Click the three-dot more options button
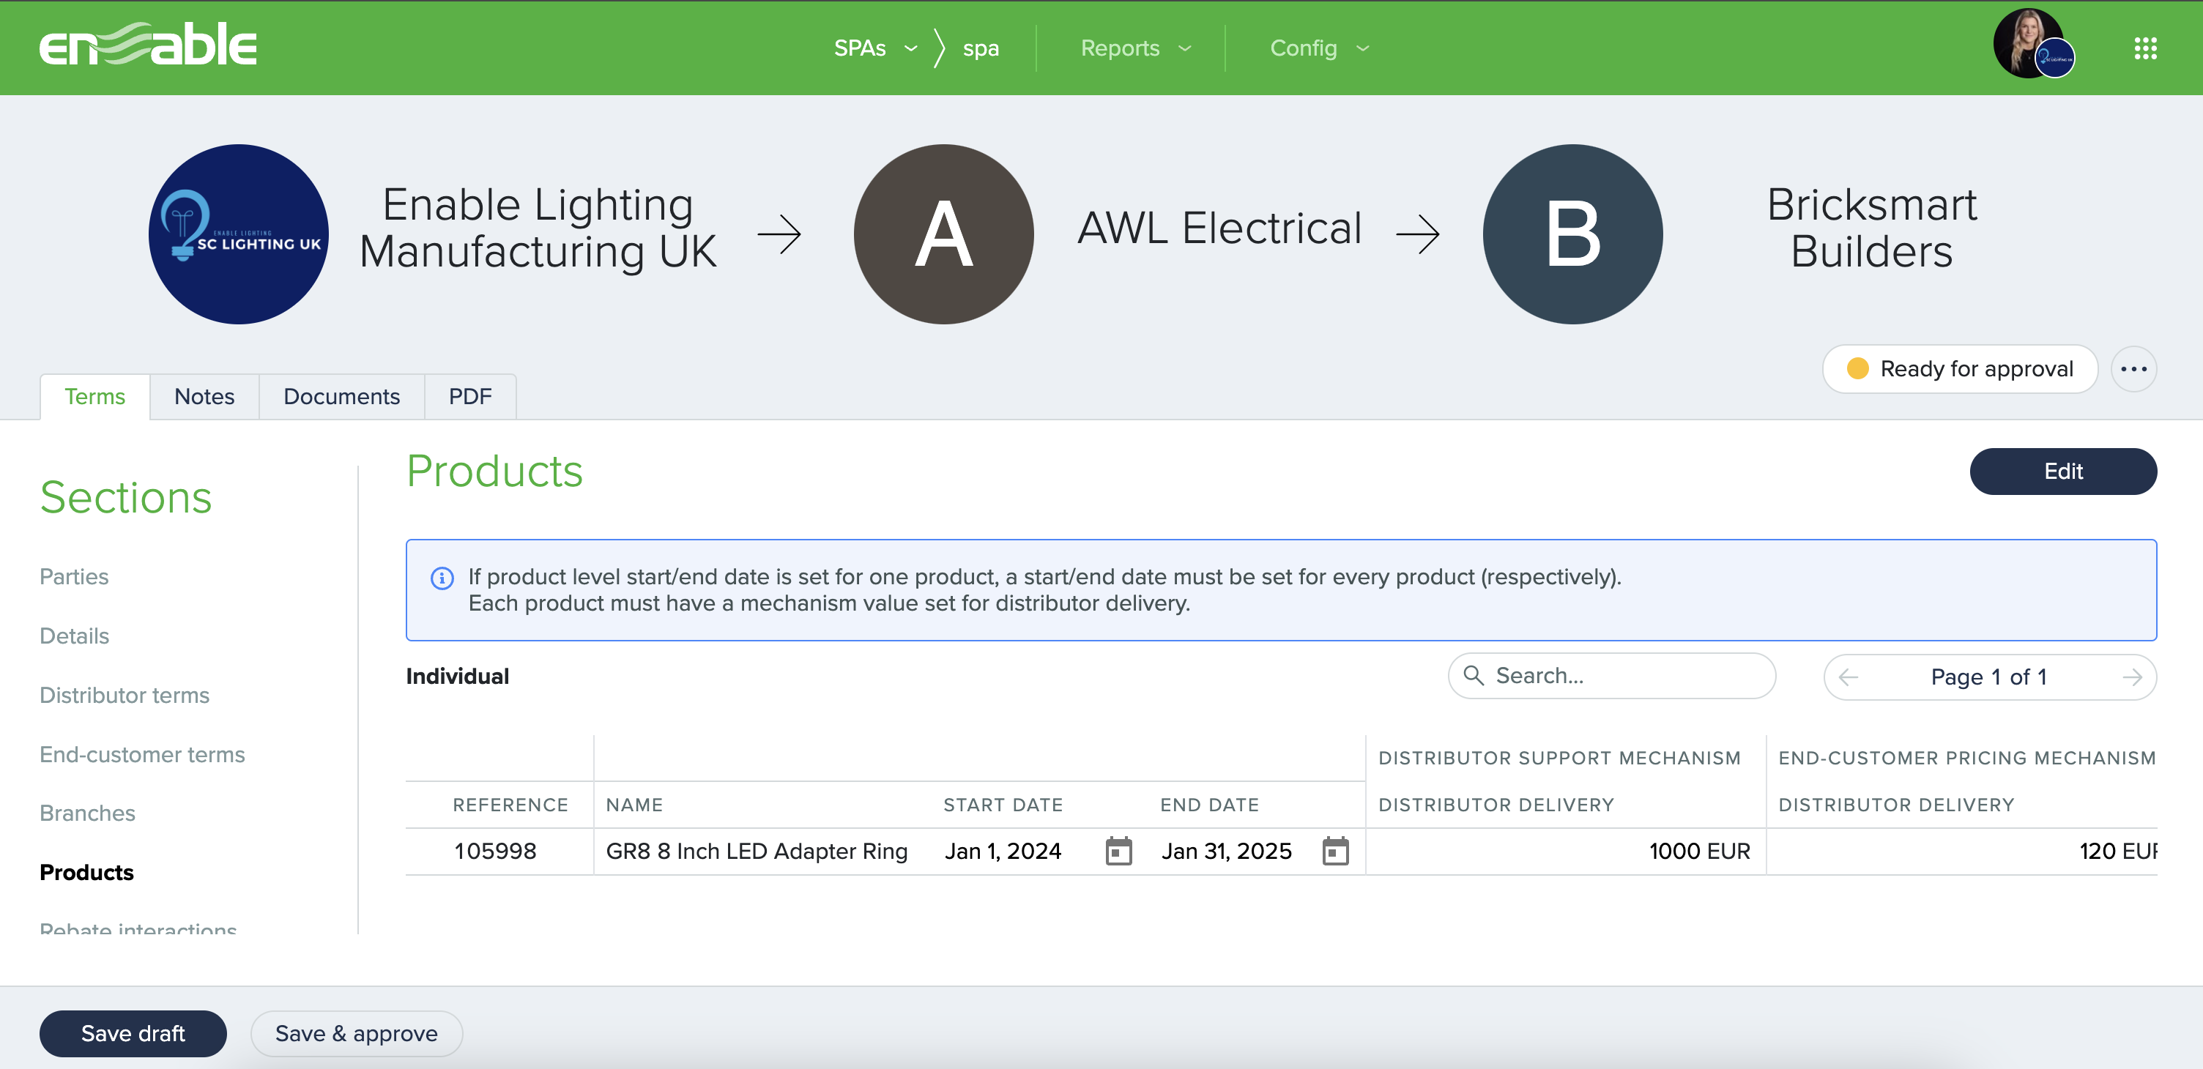 (x=2133, y=370)
